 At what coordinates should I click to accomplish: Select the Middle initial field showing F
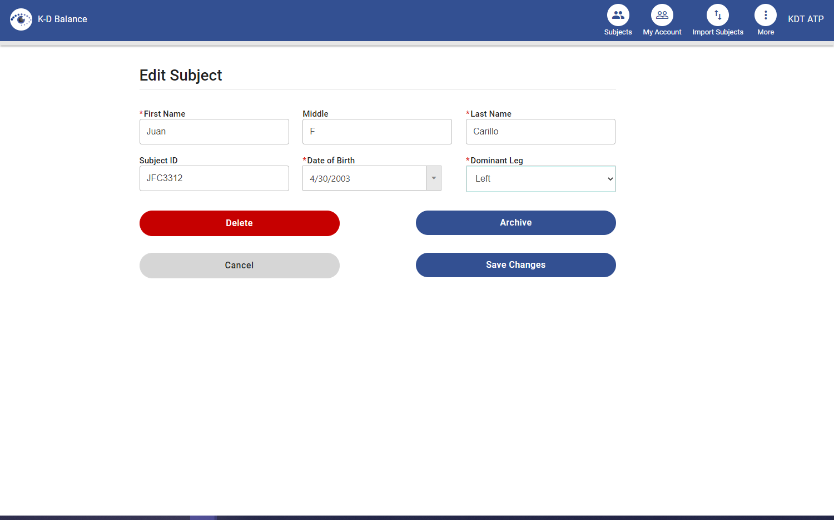pyautogui.click(x=377, y=132)
